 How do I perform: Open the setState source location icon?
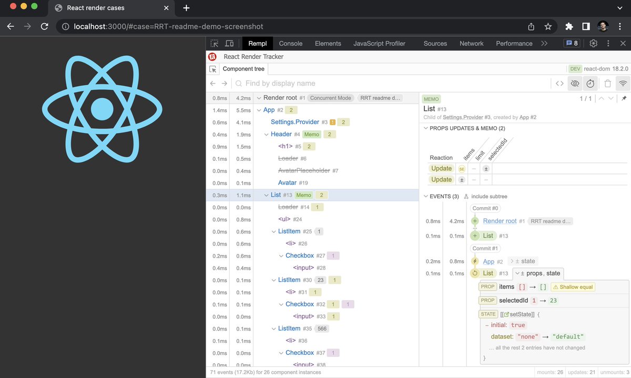pyautogui.click(x=506, y=314)
